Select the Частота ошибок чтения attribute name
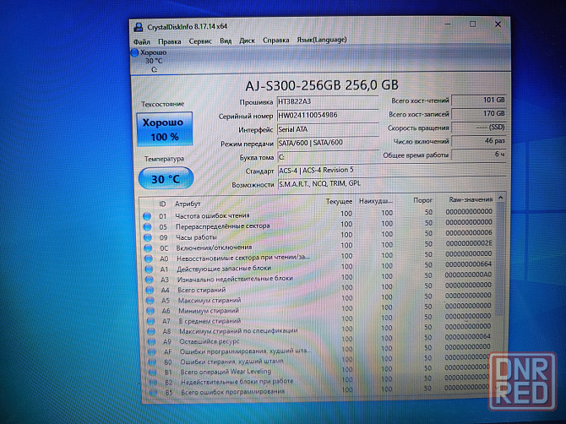Viewport: 566px width, 424px height. click(x=212, y=215)
